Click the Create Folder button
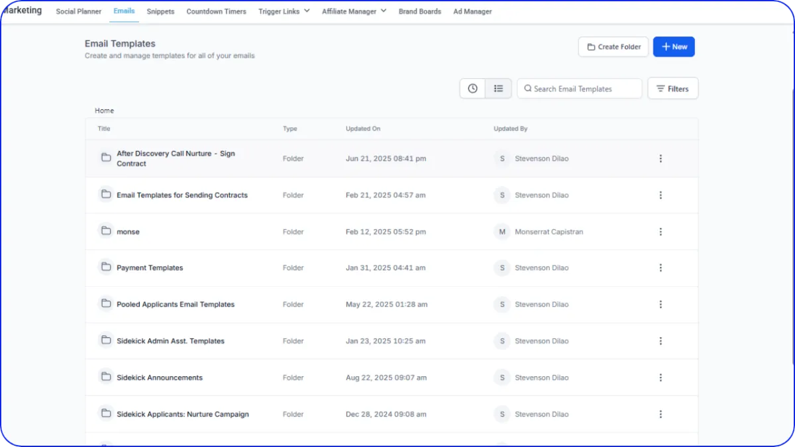 pyautogui.click(x=613, y=47)
